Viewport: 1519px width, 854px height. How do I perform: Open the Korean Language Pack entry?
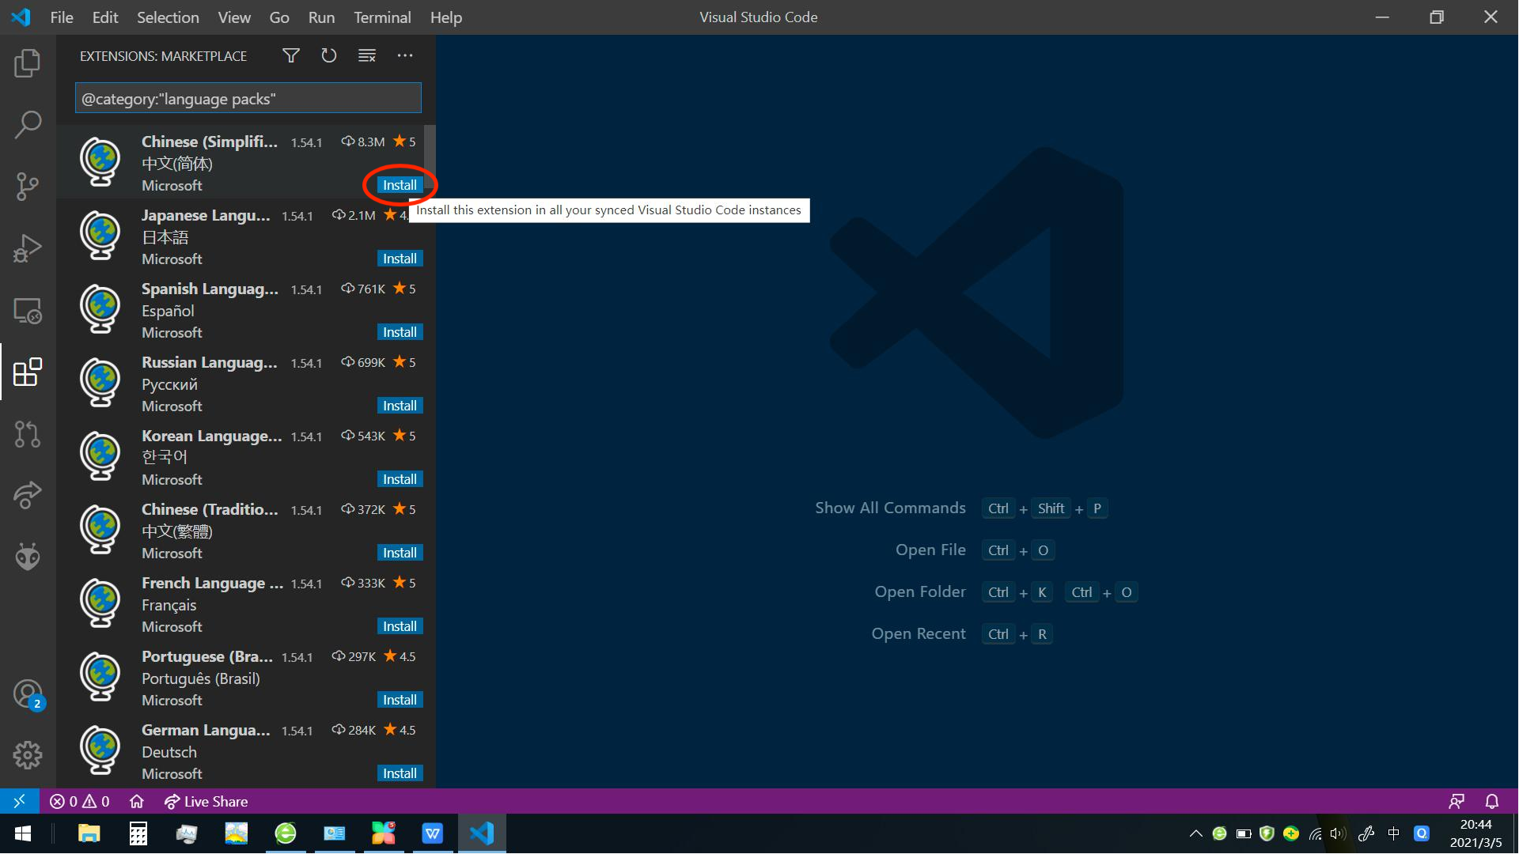tap(246, 456)
